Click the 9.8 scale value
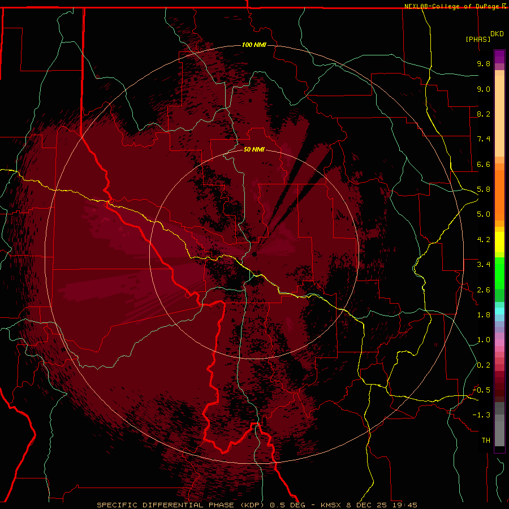Image resolution: width=509 pixels, height=509 pixels. 484,63
